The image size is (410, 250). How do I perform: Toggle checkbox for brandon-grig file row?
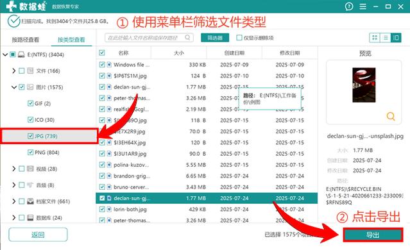click(x=102, y=176)
